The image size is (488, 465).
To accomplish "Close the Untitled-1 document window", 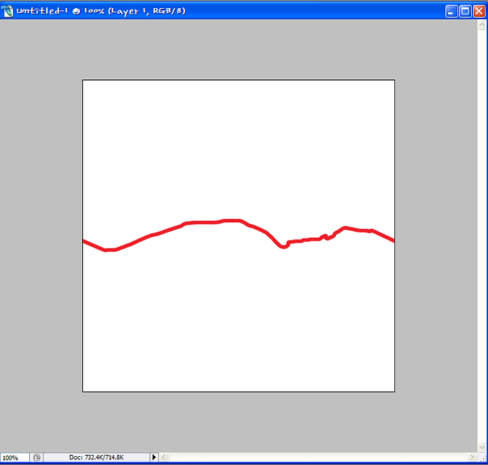I will point(479,12).
